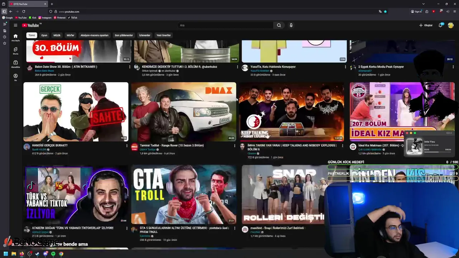Open the Instagram bookmark
This screenshot has height=258, width=459.
45,18
